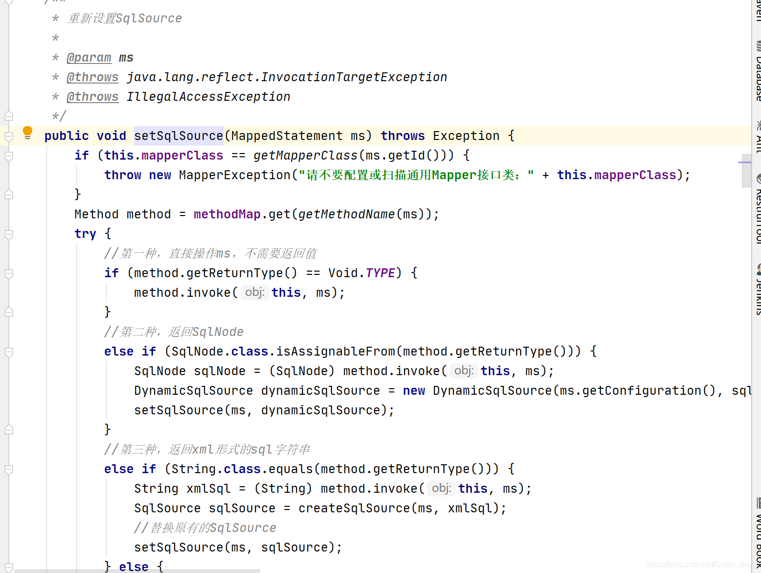Open the Ant tool window tab

click(x=758, y=137)
